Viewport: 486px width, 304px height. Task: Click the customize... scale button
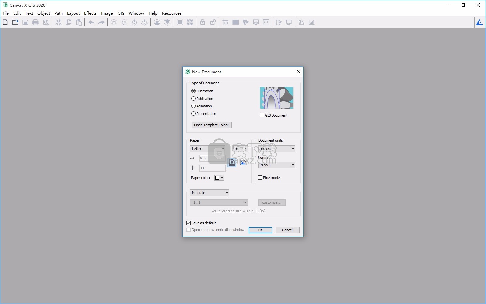pos(272,202)
